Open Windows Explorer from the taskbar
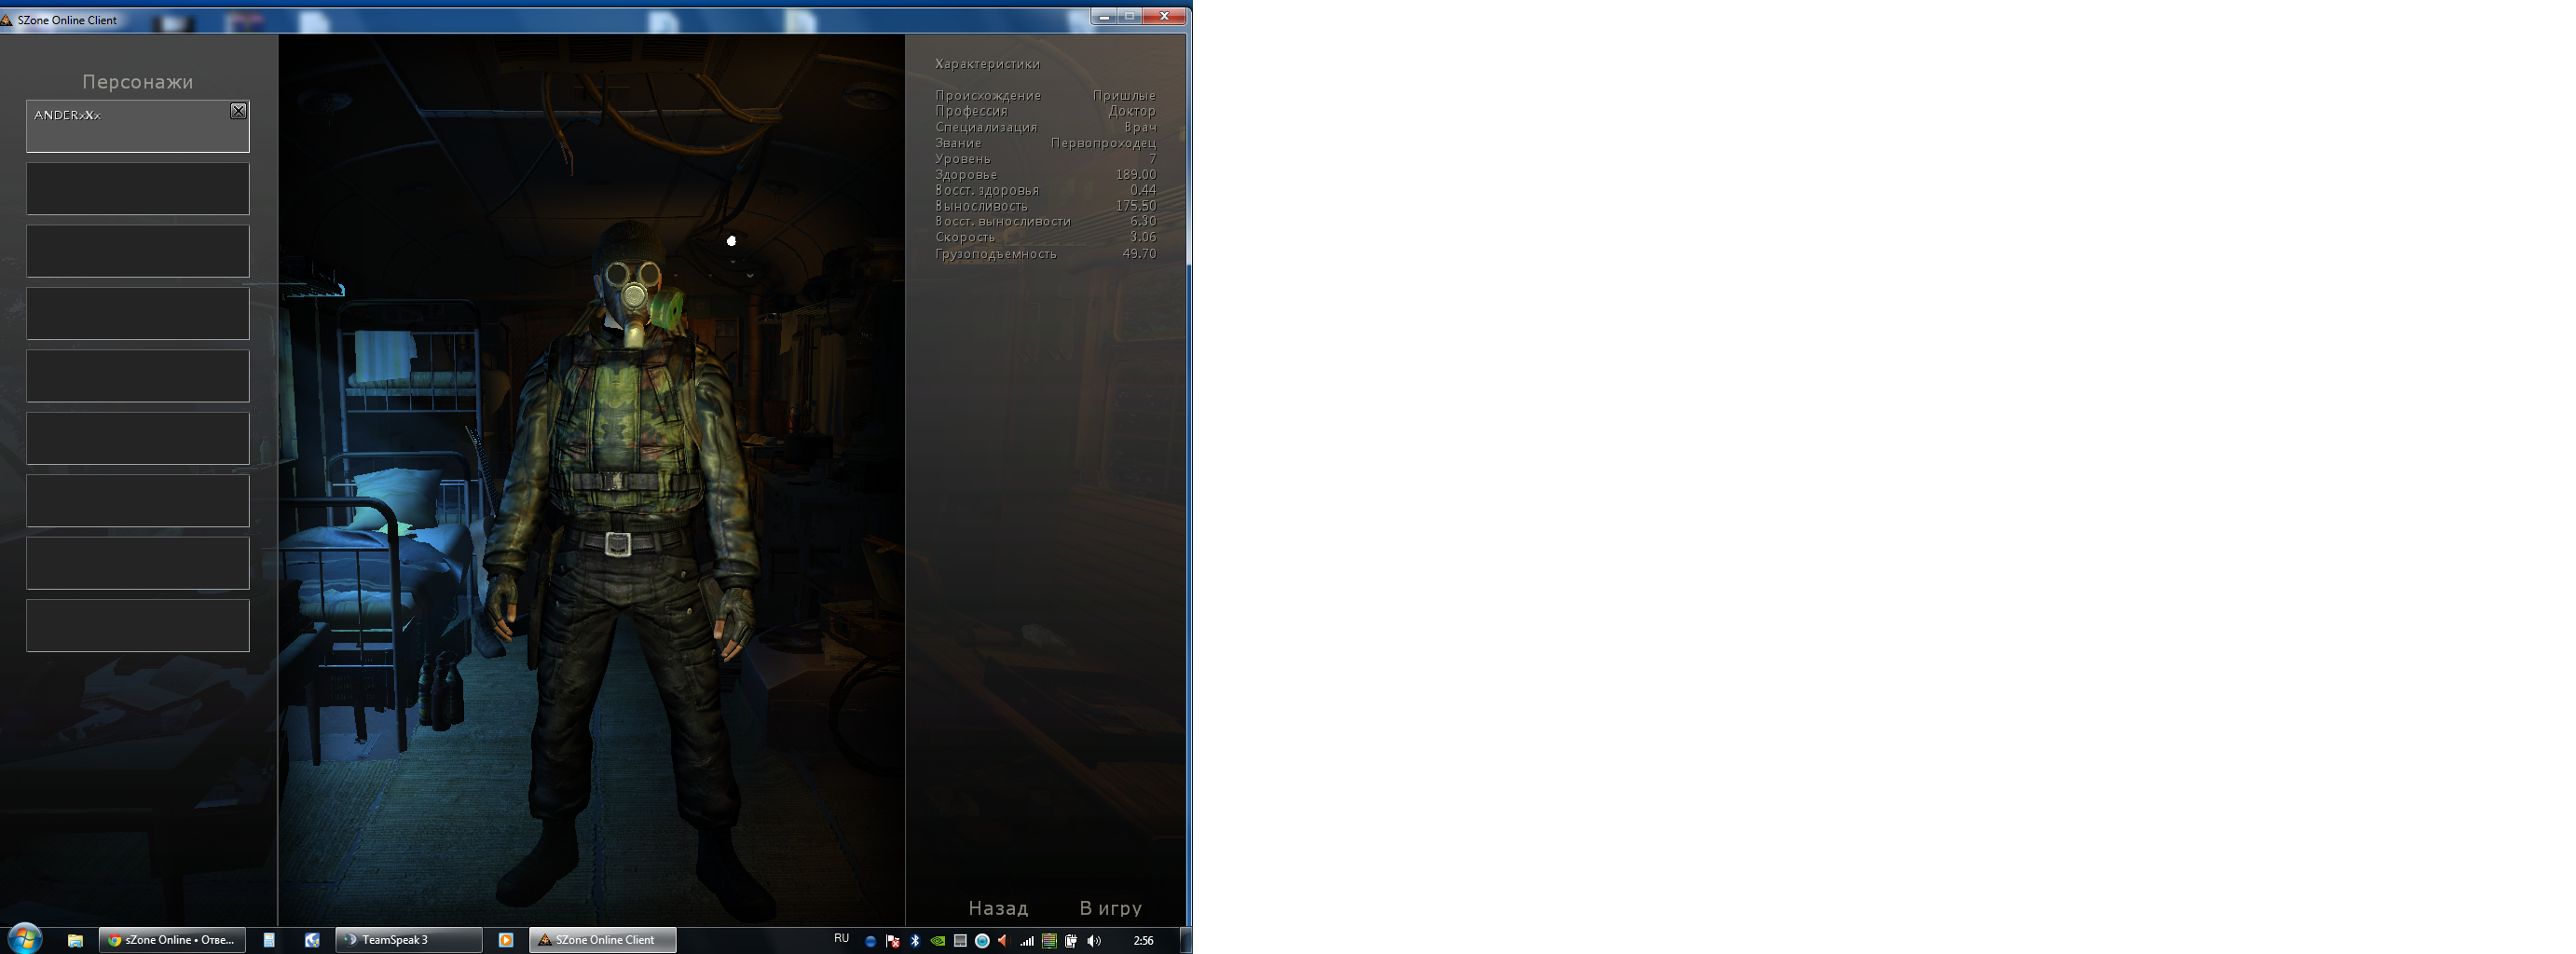Image resolution: width=2576 pixels, height=954 pixels. coord(75,940)
